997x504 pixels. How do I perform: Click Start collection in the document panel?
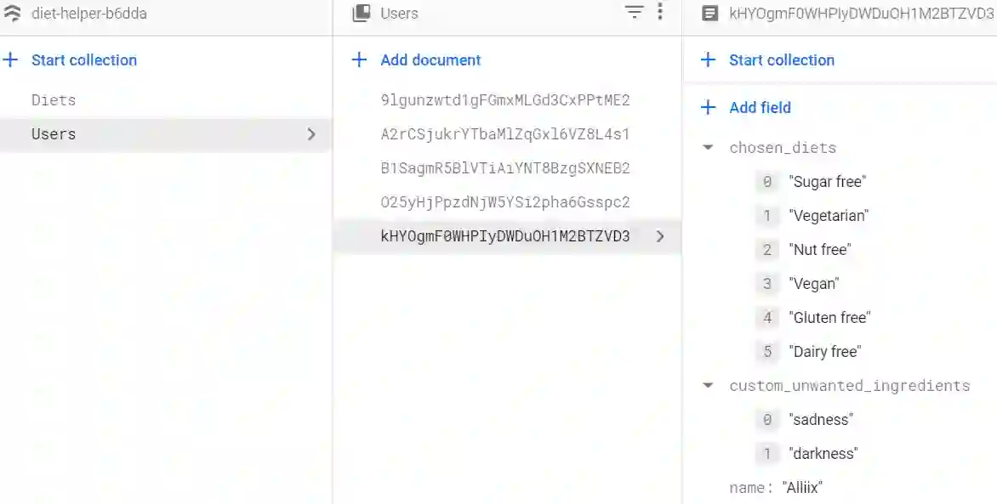coord(781,60)
